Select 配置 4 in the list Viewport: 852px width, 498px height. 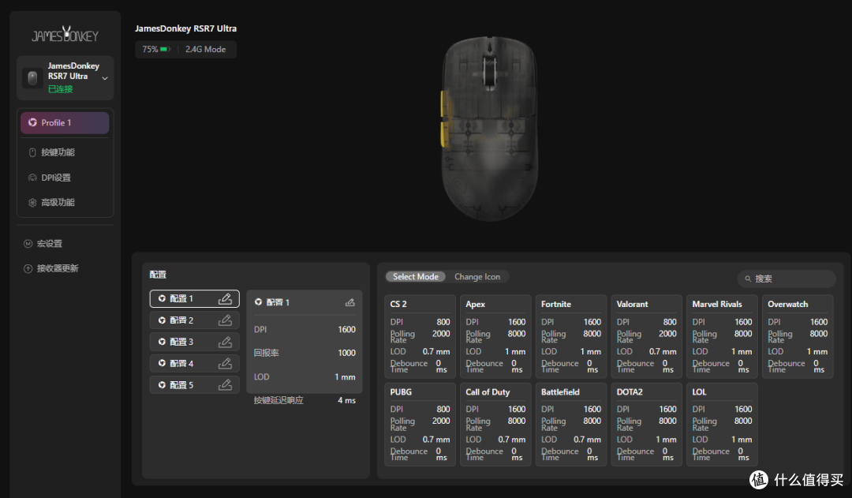coord(195,363)
